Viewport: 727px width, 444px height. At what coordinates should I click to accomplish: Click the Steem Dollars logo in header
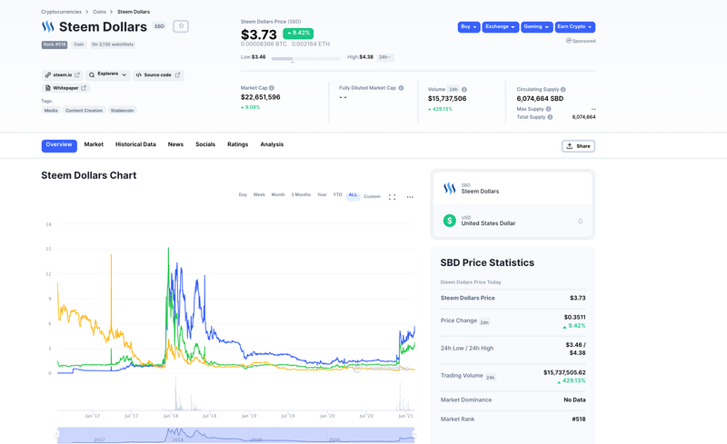[48, 27]
